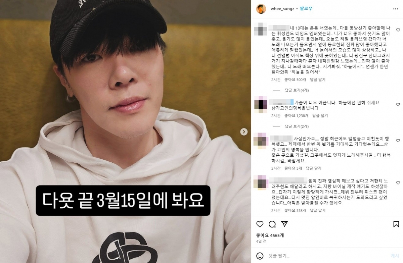403x263 pixels.
Task: Open whee_sungz username link
Action: 282,9
